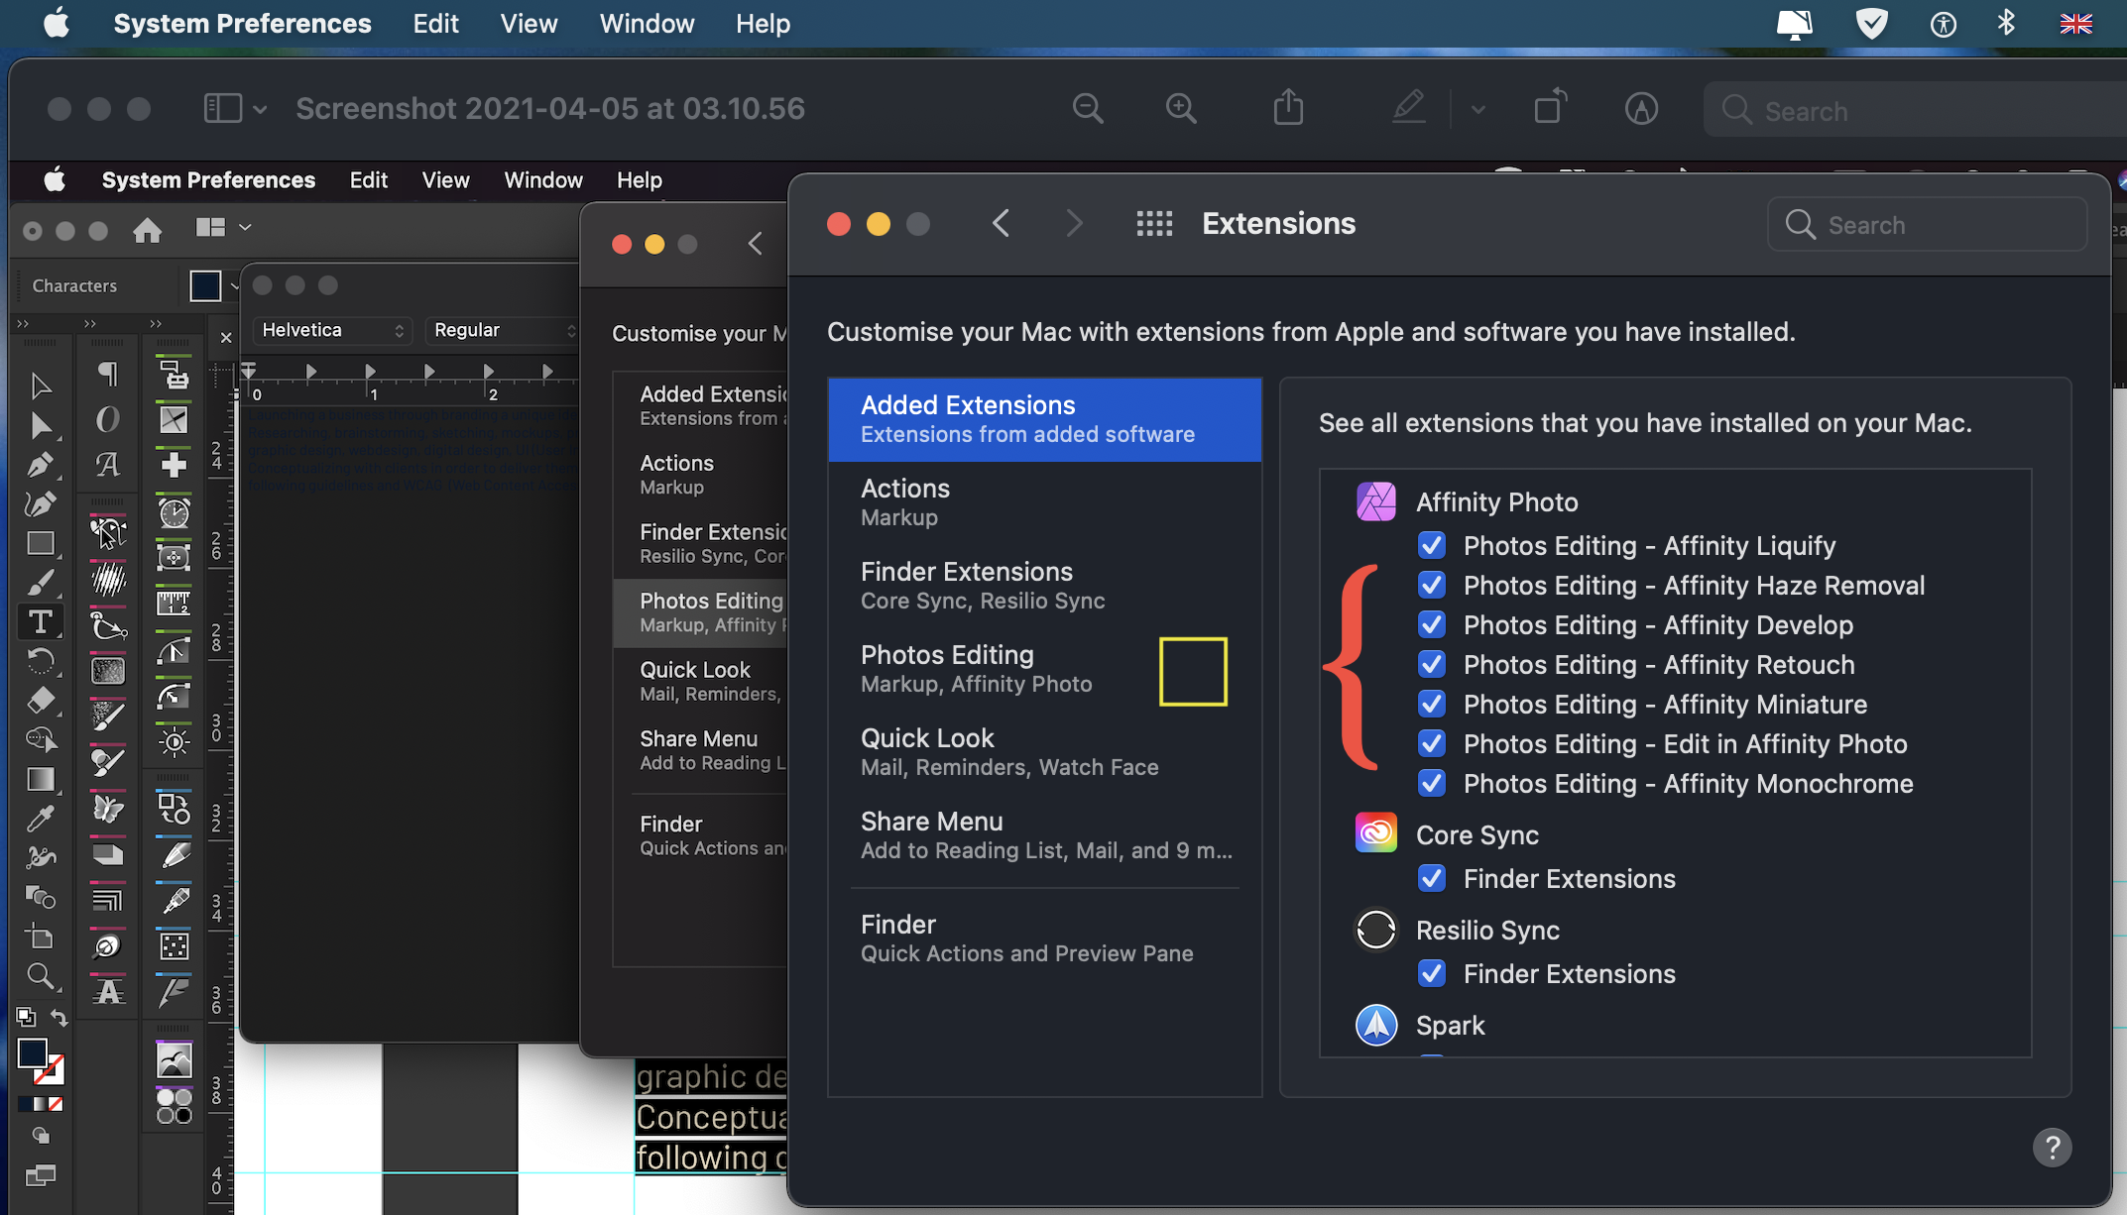The height and width of the screenshot is (1215, 2127).
Task: Click the pilcrow paragraph plugin tool
Action: [x=108, y=374]
